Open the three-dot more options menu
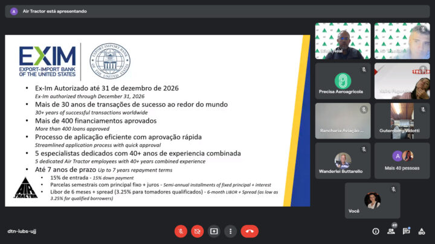 230,231
